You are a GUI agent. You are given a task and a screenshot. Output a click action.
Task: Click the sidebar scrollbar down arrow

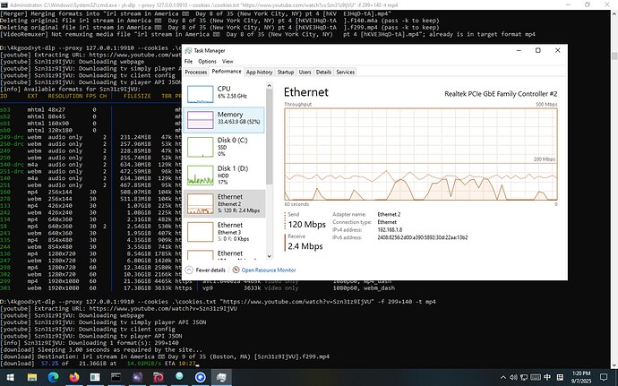tap(270, 256)
